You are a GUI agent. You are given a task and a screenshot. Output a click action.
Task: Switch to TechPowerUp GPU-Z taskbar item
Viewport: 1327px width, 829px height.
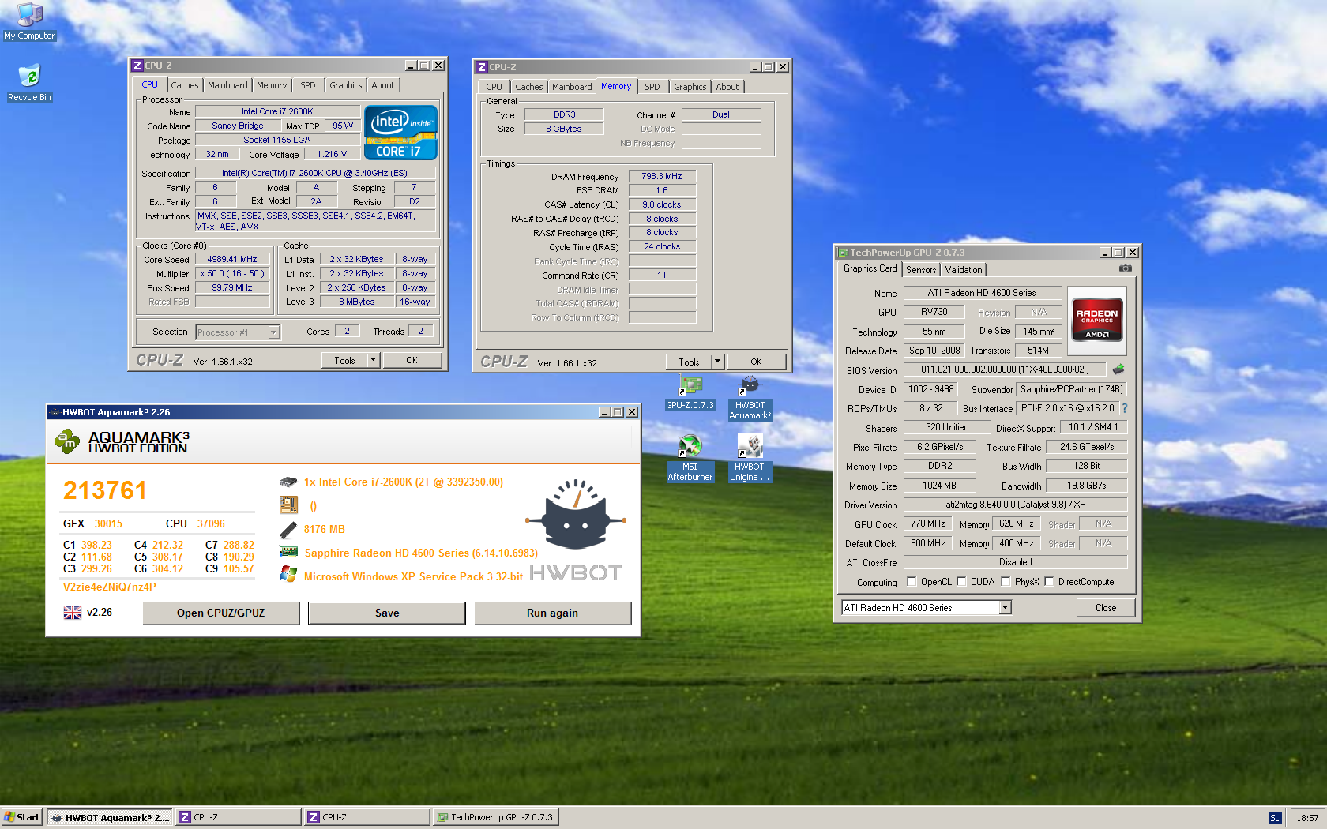pyautogui.click(x=496, y=817)
